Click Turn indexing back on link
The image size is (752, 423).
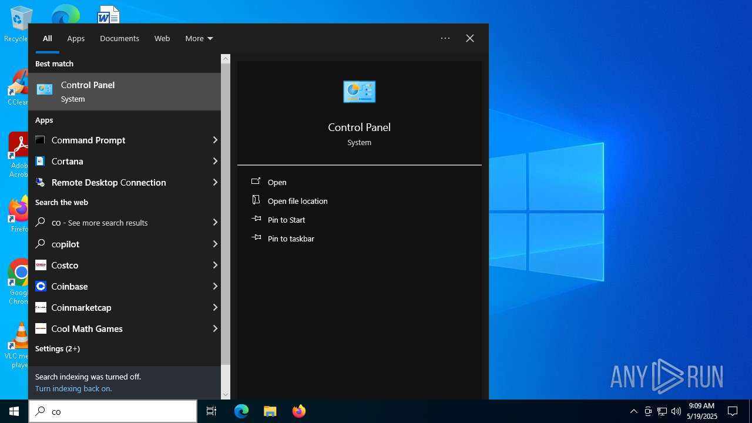point(73,388)
